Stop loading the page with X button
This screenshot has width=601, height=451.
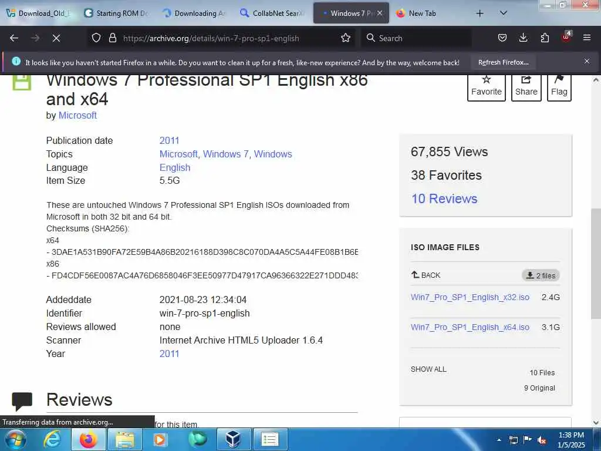pos(56,38)
